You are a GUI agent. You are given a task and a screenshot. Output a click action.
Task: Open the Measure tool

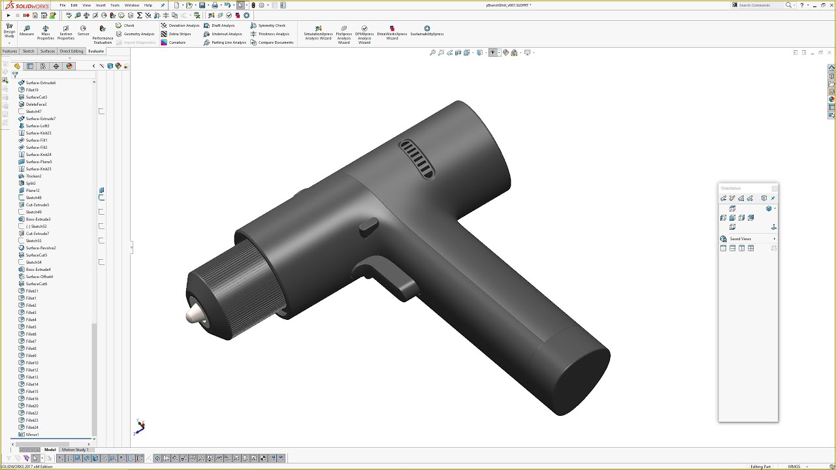pos(27,31)
